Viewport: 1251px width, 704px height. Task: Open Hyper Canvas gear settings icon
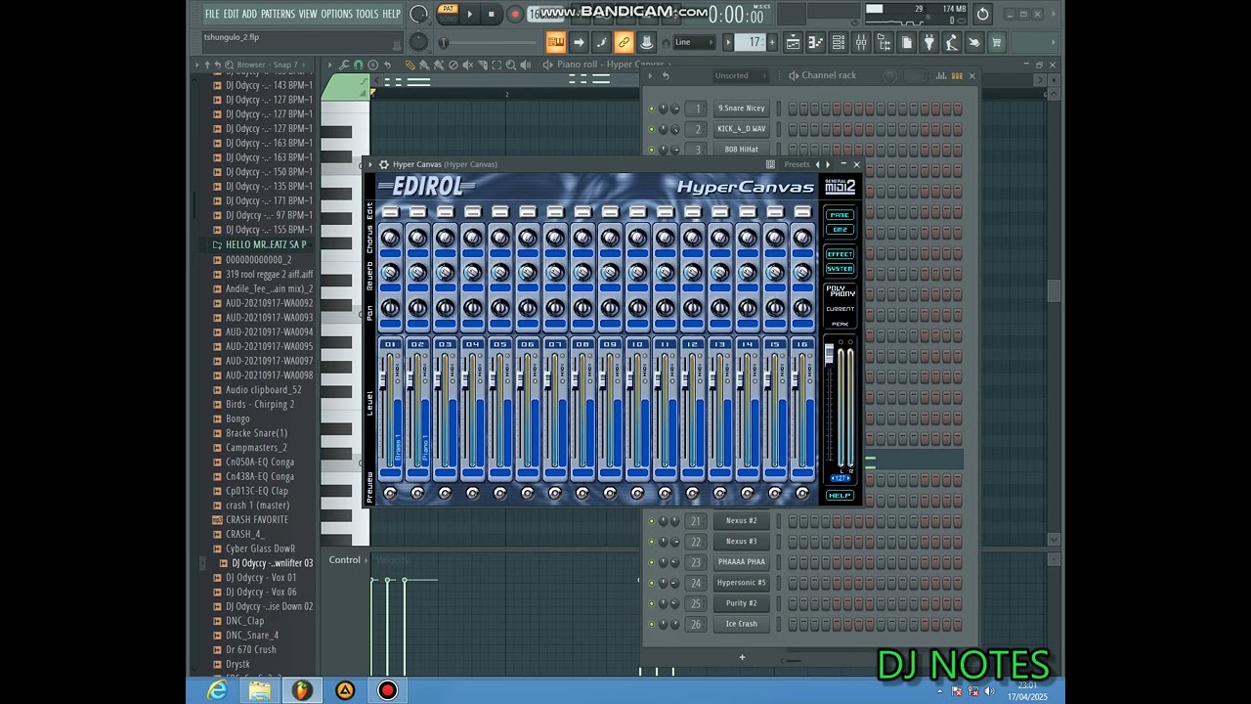coord(383,164)
